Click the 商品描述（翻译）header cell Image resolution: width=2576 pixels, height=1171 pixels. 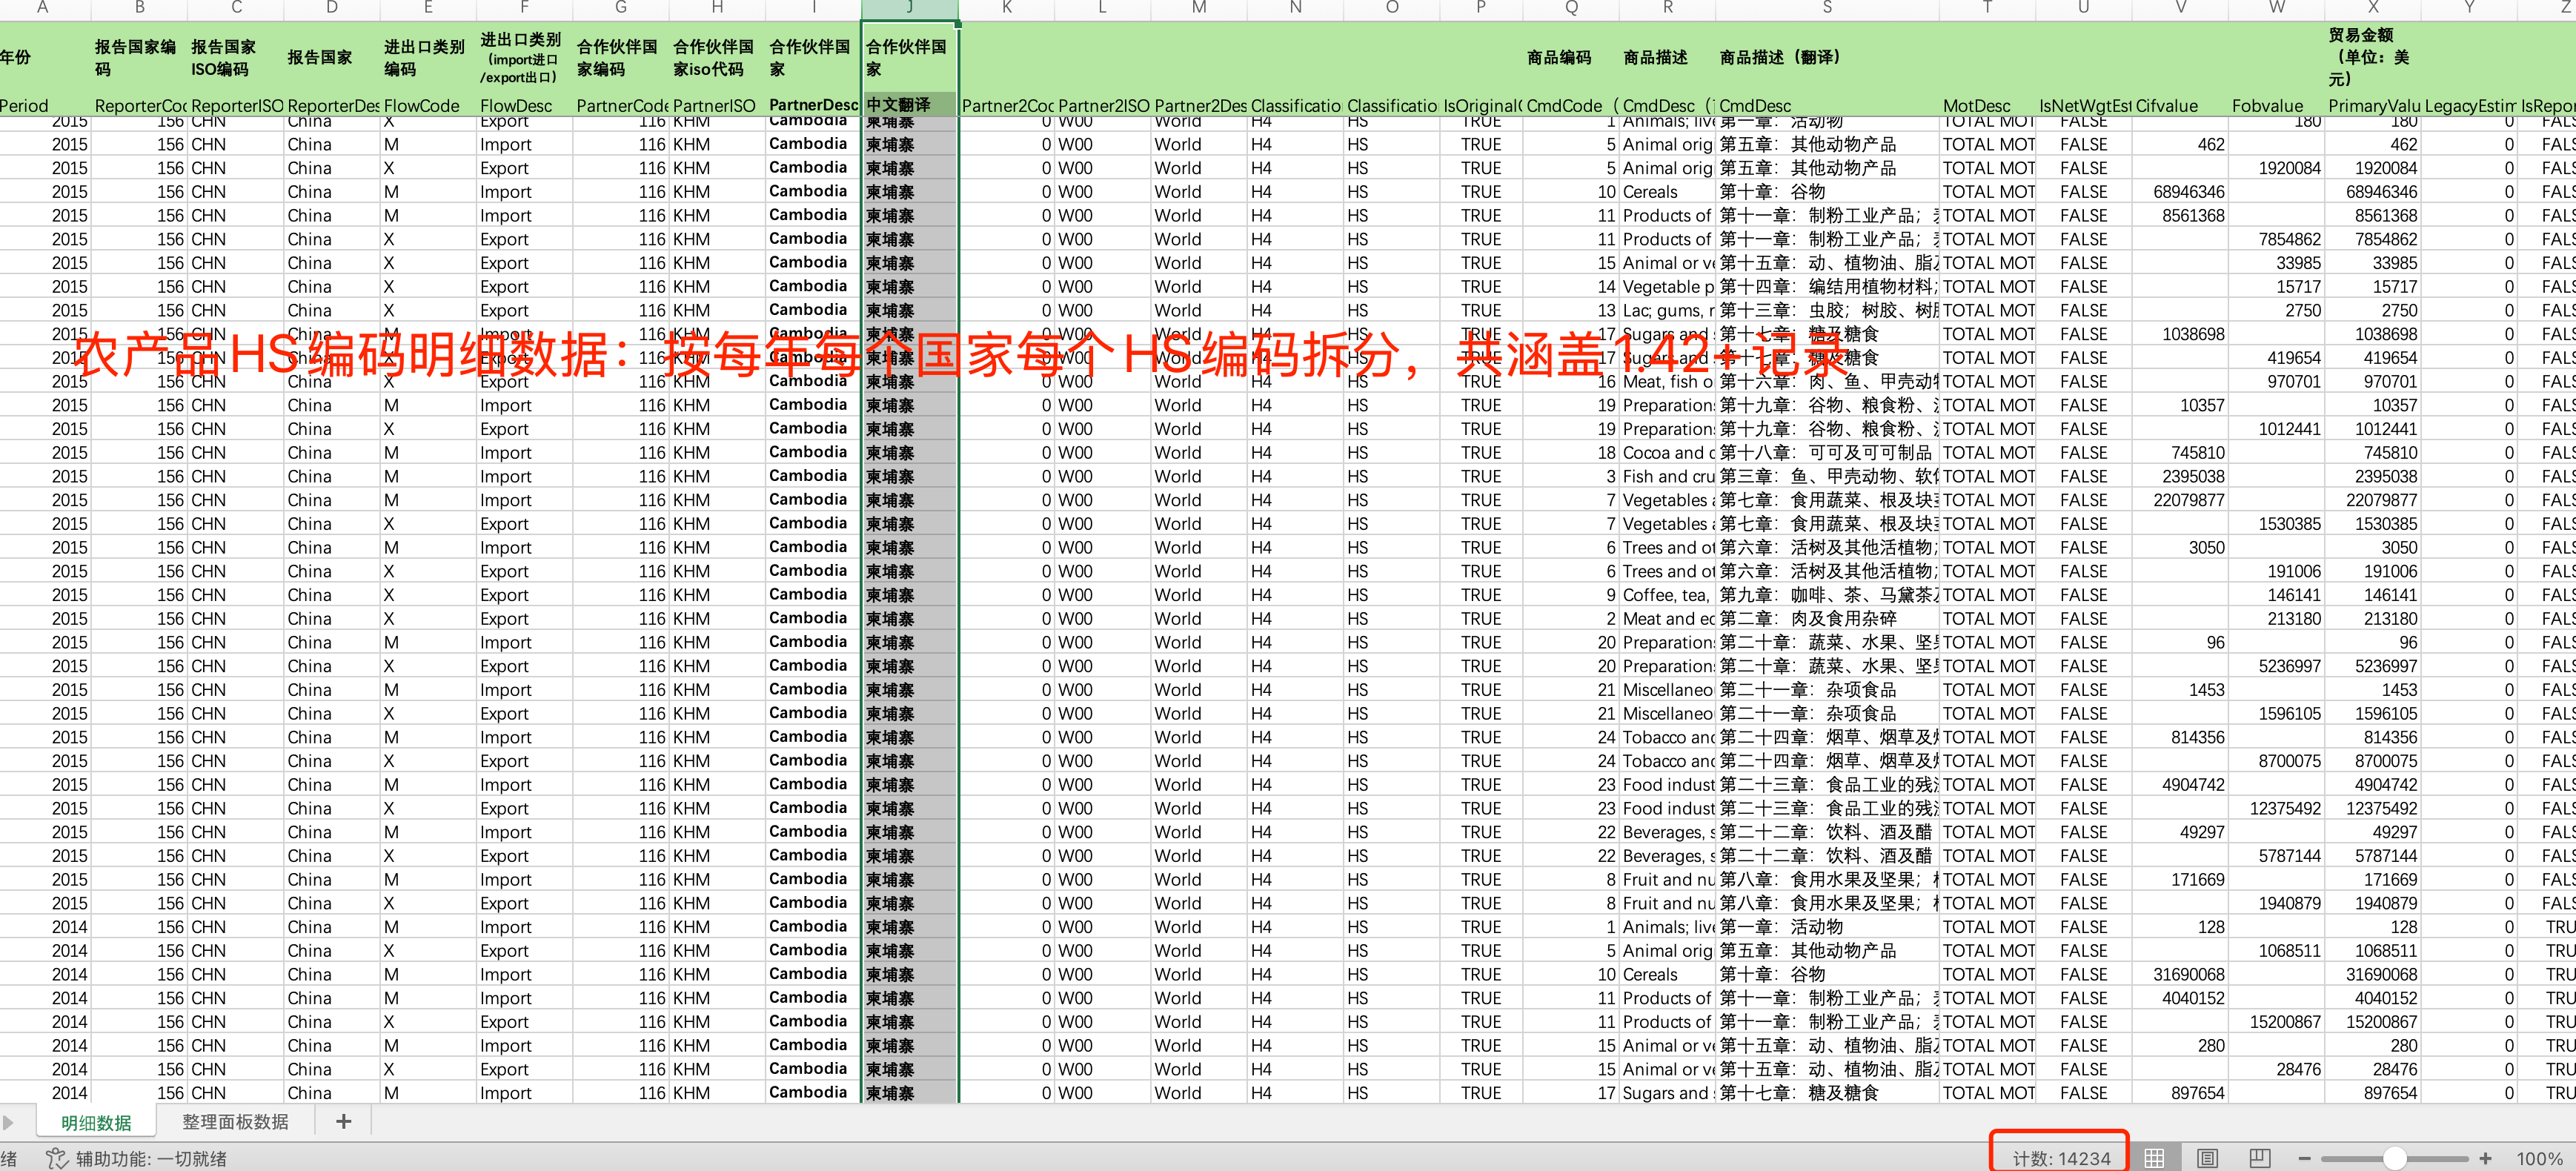(1780, 57)
